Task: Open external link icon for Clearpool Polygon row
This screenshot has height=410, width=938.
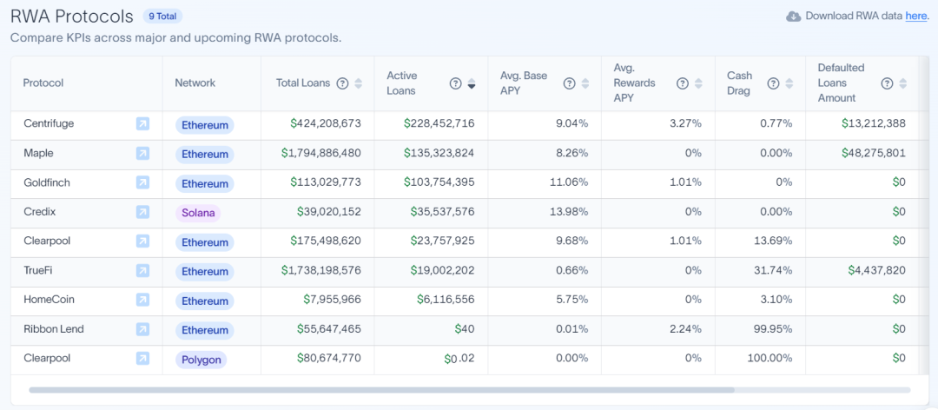Action: click(x=142, y=359)
